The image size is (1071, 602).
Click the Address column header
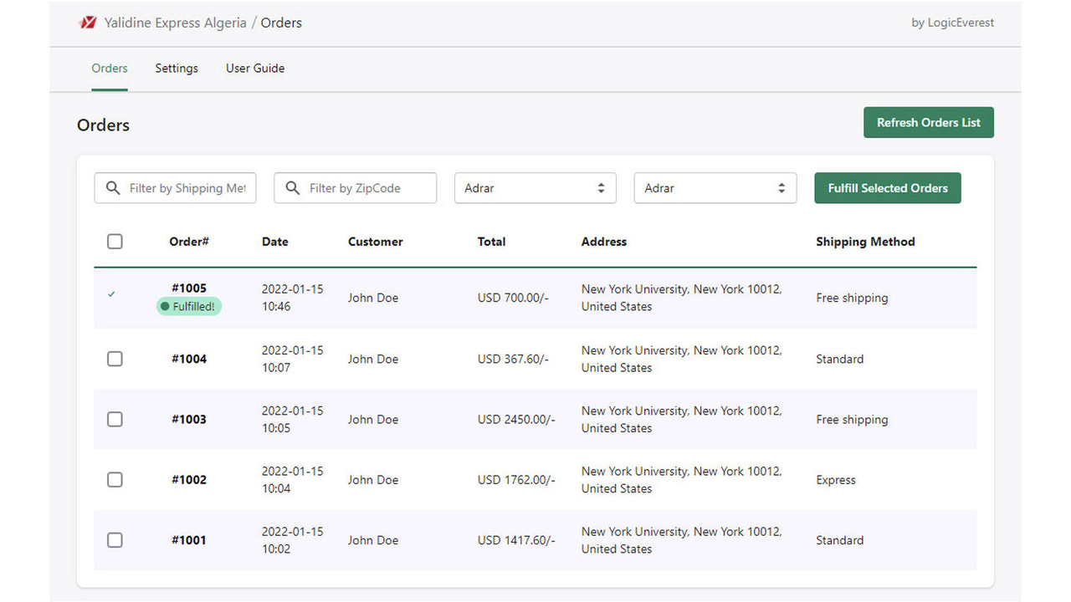[604, 242]
